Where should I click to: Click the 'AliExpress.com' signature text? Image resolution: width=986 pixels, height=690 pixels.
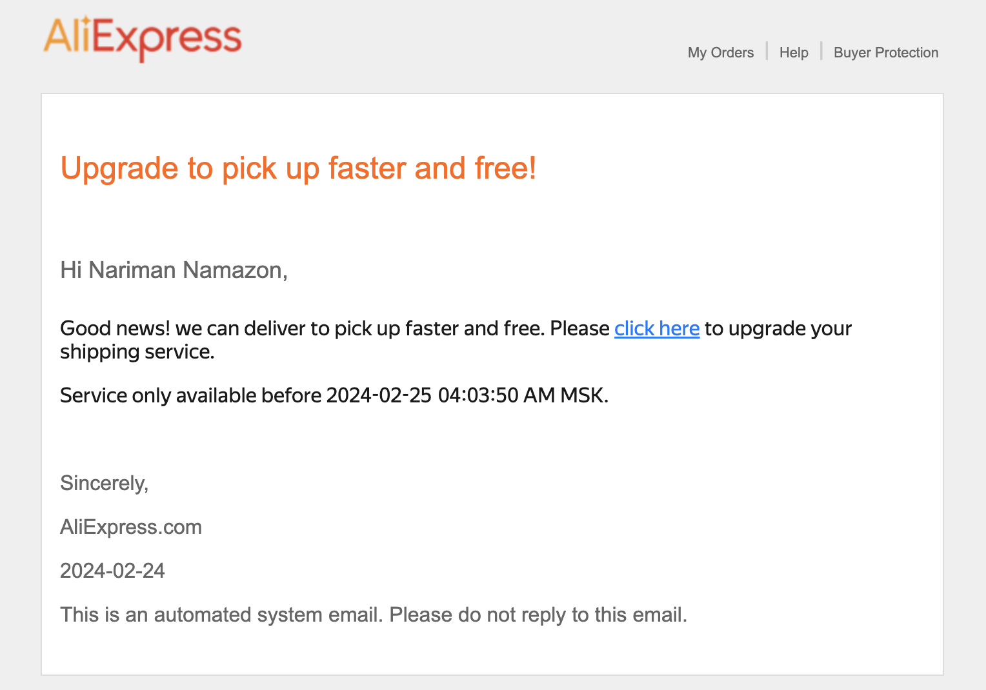click(x=131, y=527)
